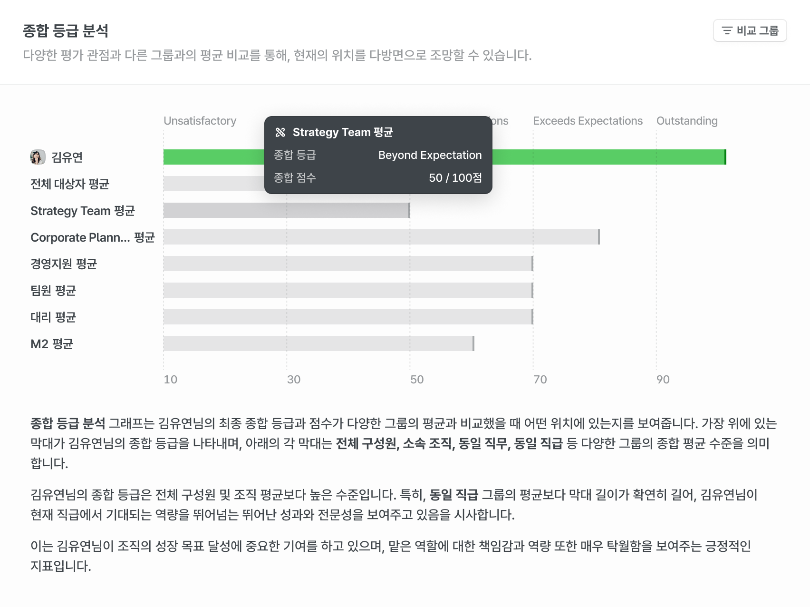Select the Corporate Plann... 평균 bar

coord(380,237)
